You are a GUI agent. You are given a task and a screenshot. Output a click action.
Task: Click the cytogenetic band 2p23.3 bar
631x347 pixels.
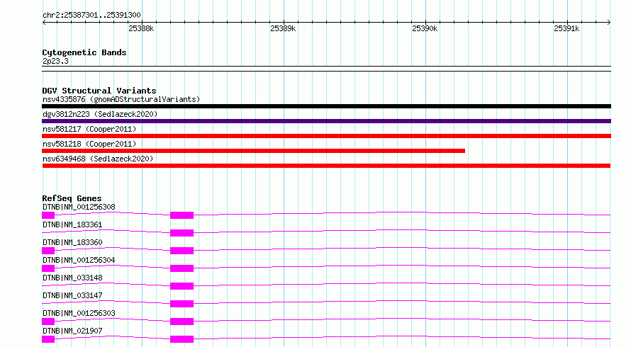326,69
